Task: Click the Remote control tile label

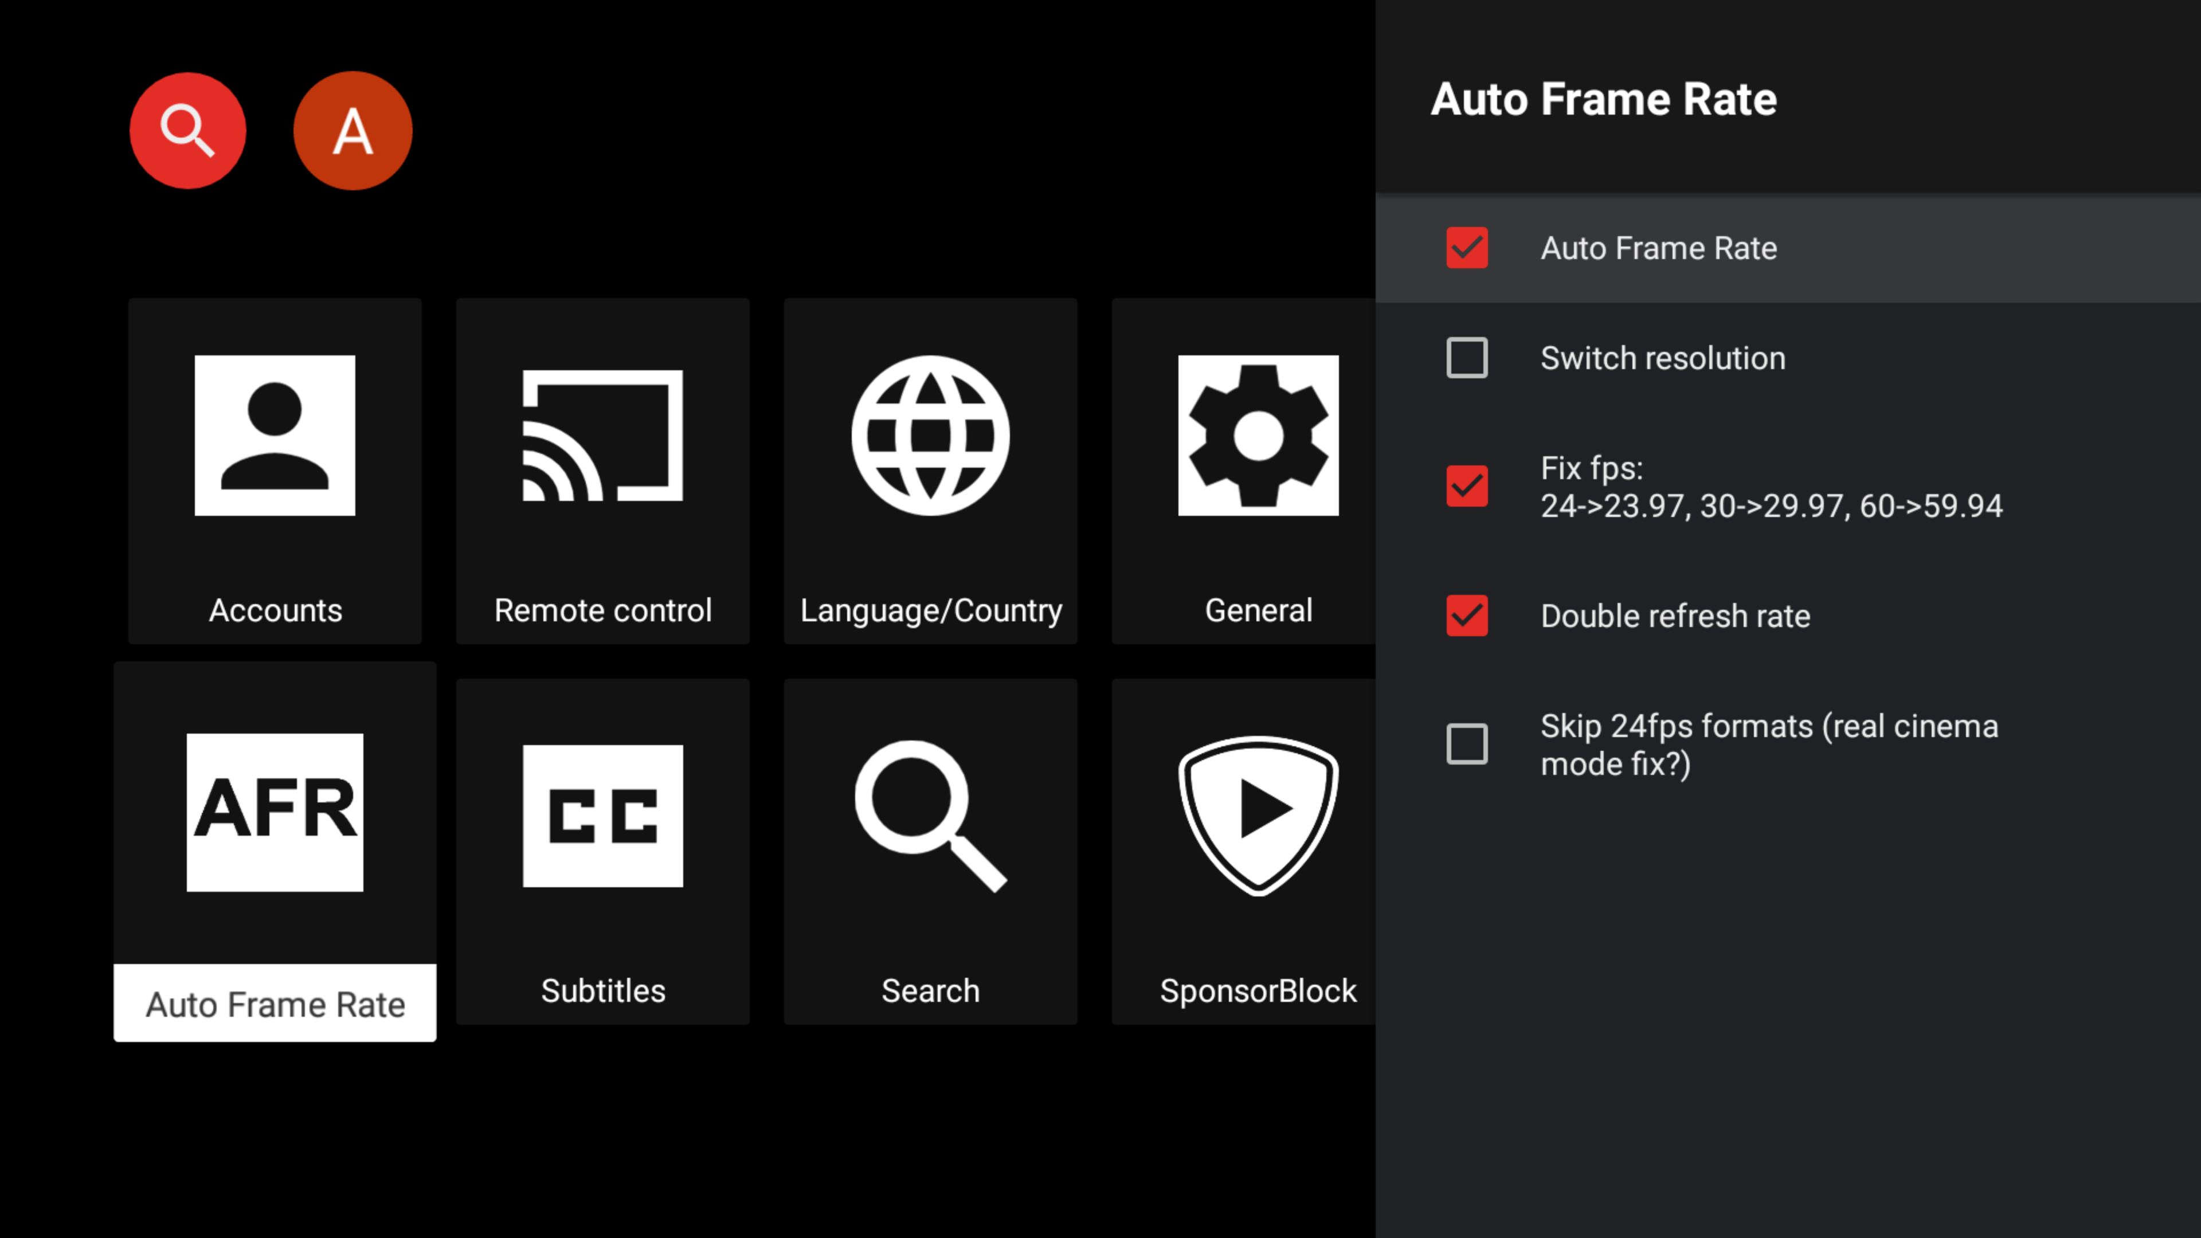Action: (603, 610)
